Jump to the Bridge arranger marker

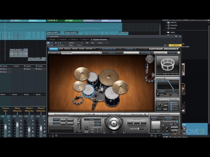click(73, 21)
